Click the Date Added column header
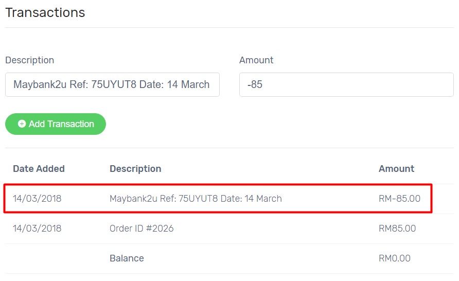Image resolution: width=459 pixels, height=281 pixels. 39,169
